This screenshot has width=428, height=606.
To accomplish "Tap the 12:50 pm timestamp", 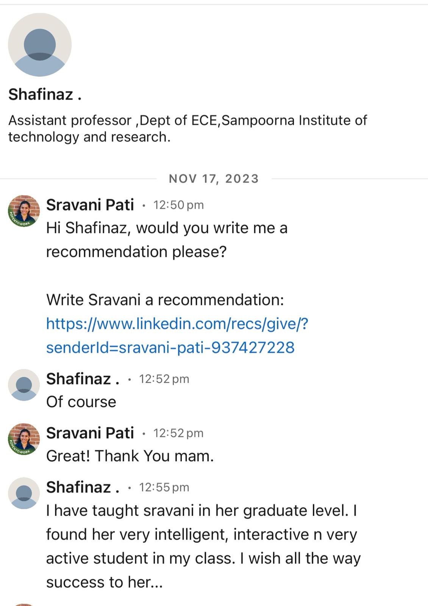I will coord(178,205).
